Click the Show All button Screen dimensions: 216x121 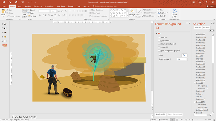pos(198,28)
